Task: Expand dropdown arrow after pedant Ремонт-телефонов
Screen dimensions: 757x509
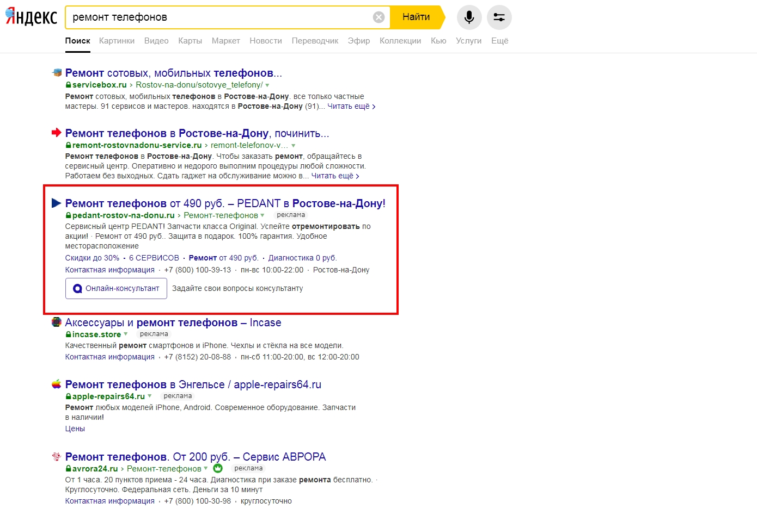Action: click(x=262, y=215)
